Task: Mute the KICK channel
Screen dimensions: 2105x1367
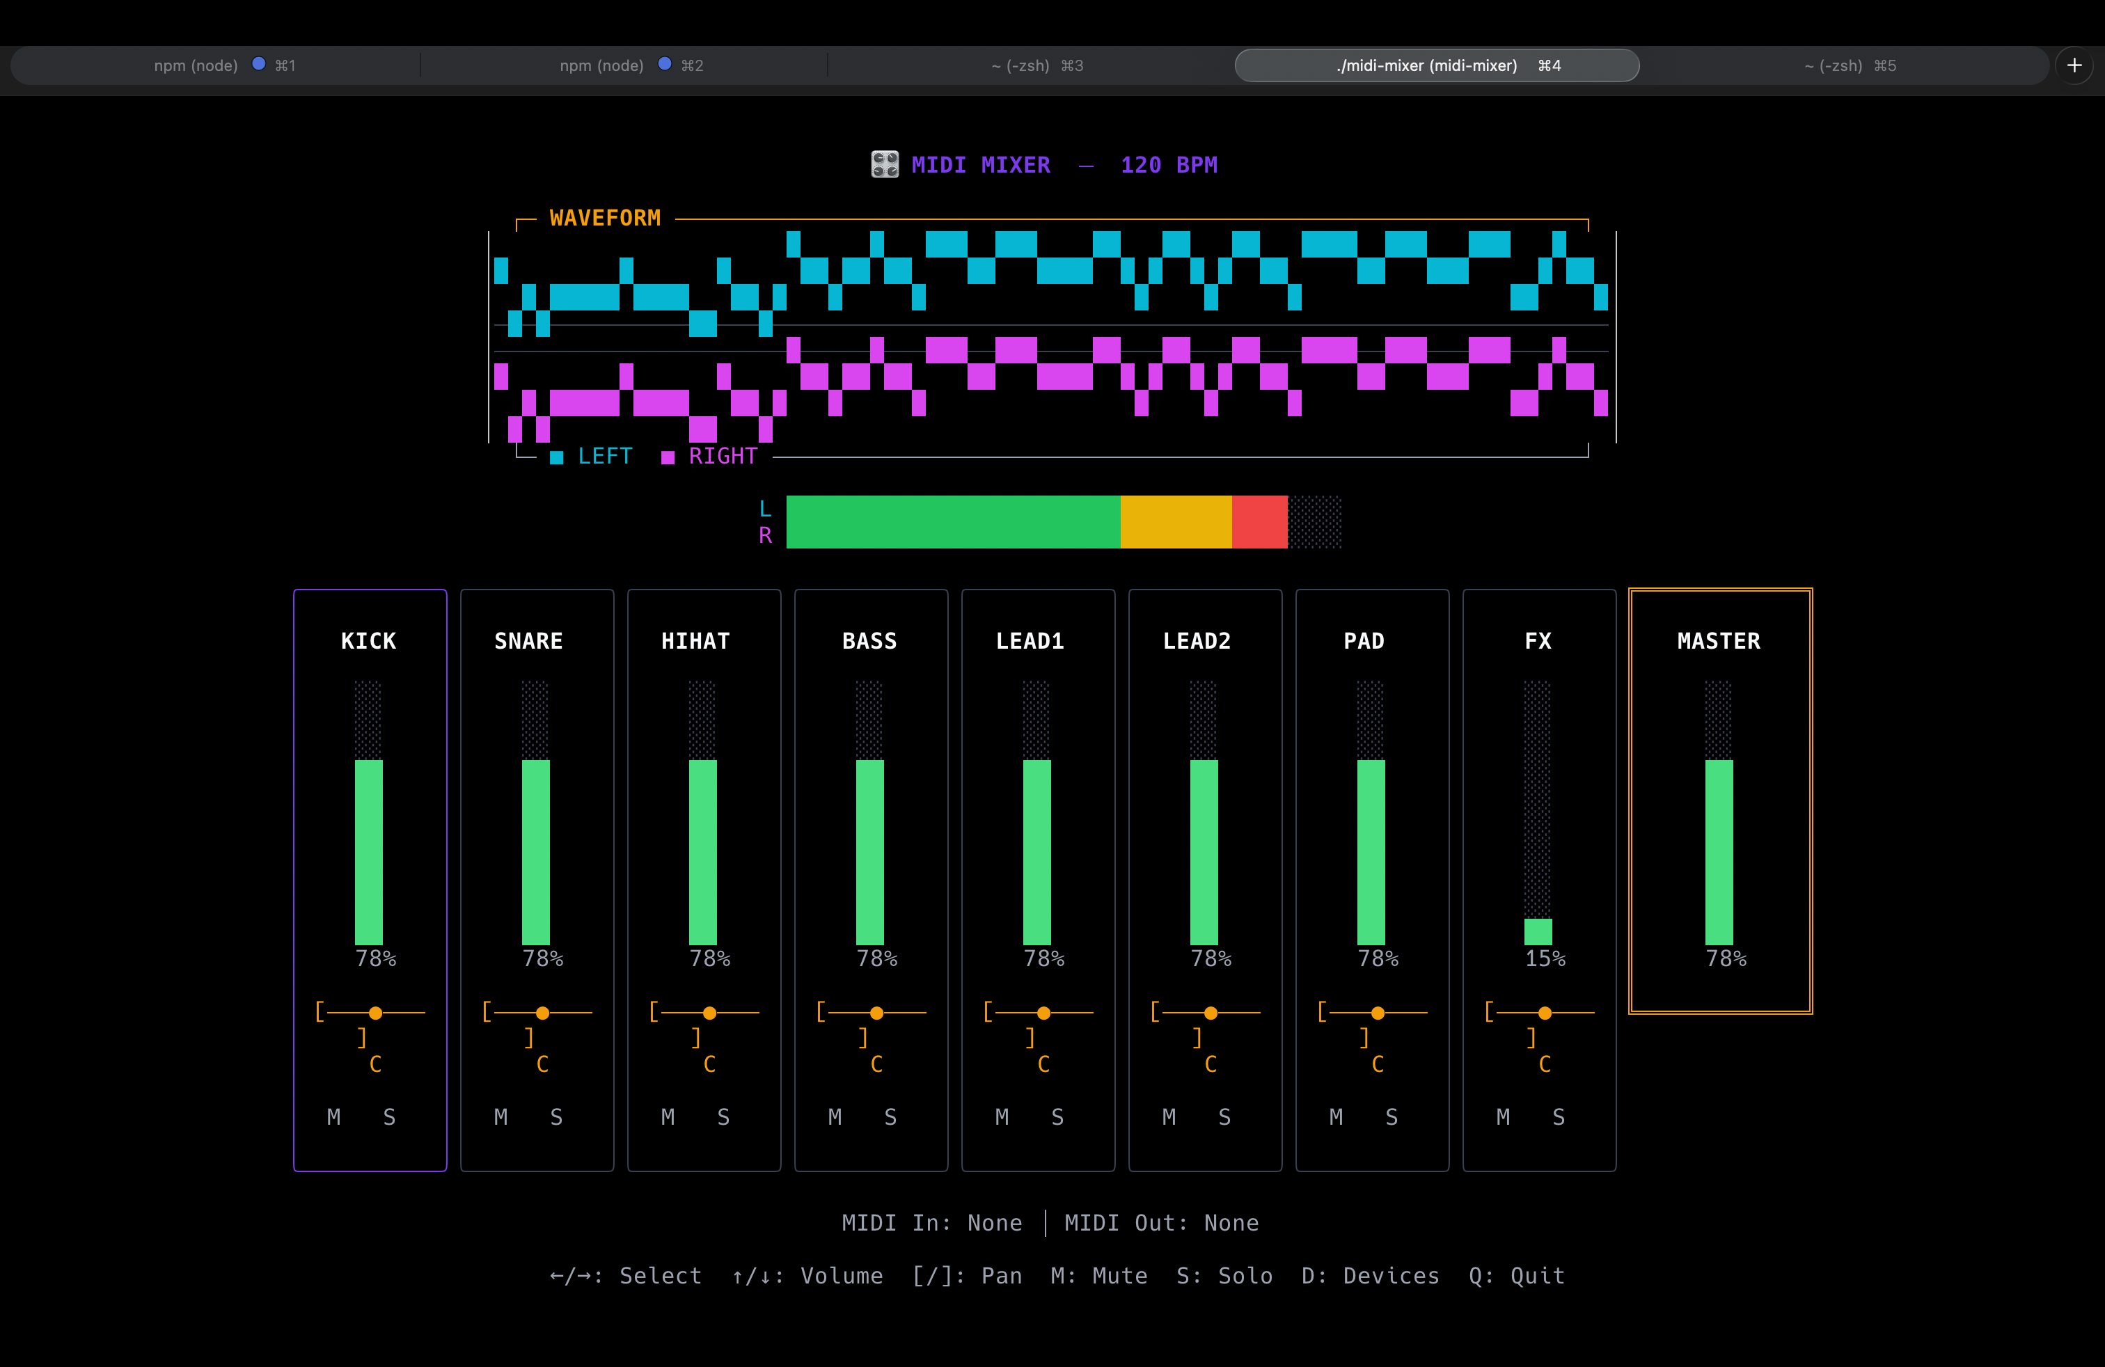Action: (333, 1116)
